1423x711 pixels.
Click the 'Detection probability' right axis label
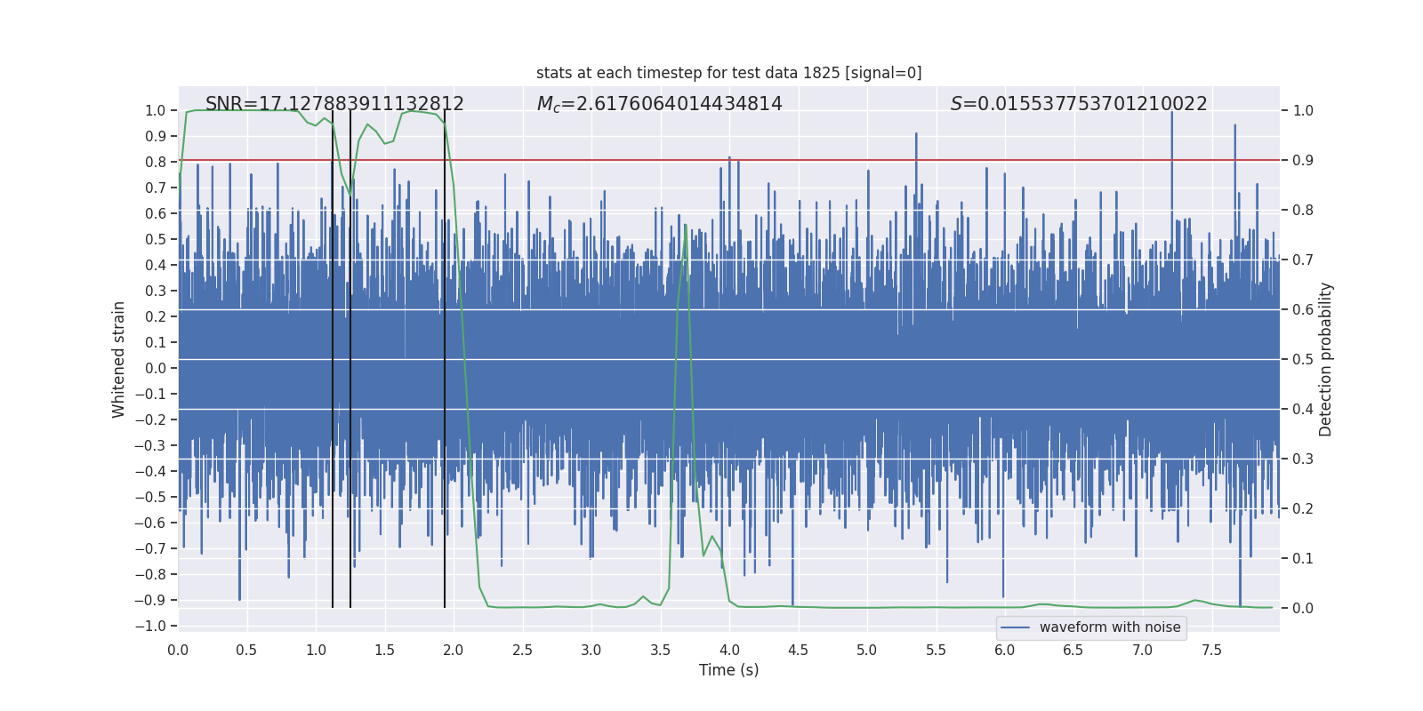(1325, 359)
